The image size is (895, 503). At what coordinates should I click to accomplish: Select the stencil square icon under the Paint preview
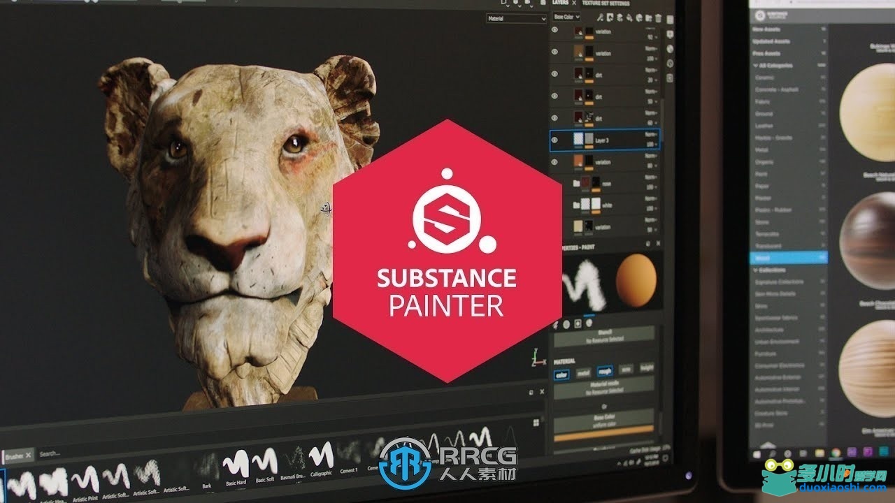578,323
